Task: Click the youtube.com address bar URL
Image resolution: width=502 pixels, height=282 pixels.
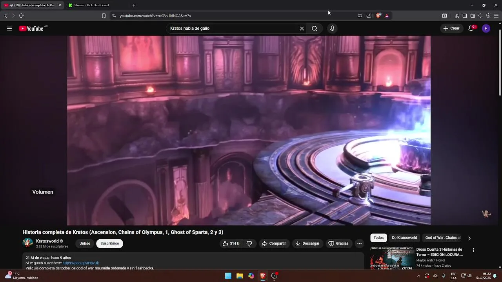Action: pyautogui.click(x=155, y=16)
